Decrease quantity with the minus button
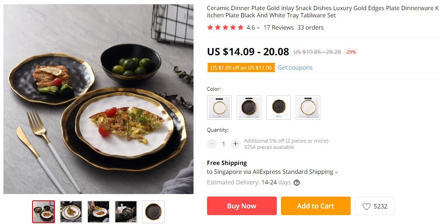 (212, 144)
